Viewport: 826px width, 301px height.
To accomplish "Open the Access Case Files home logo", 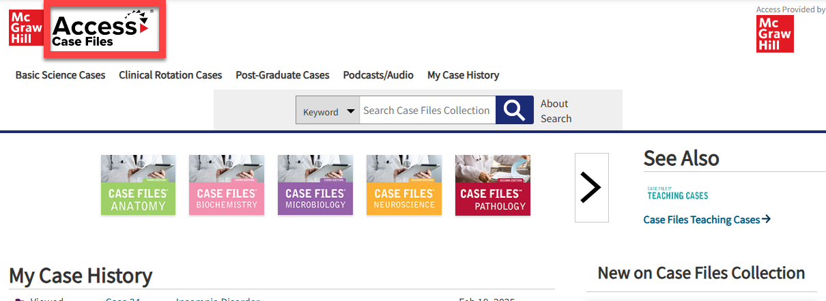I will point(102,30).
